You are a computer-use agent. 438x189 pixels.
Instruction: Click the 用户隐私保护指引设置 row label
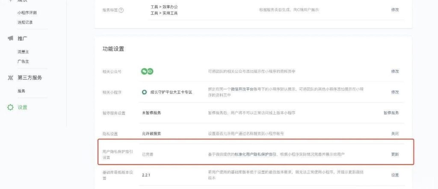pos(118,155)
